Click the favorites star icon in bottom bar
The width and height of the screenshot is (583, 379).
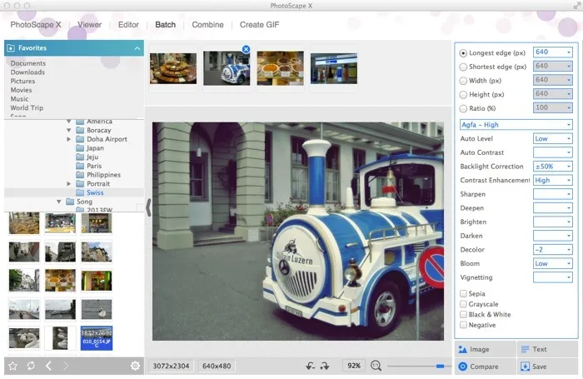click(12, 366)
